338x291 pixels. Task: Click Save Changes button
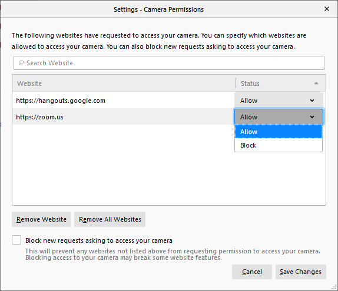(x=301, y=272)
